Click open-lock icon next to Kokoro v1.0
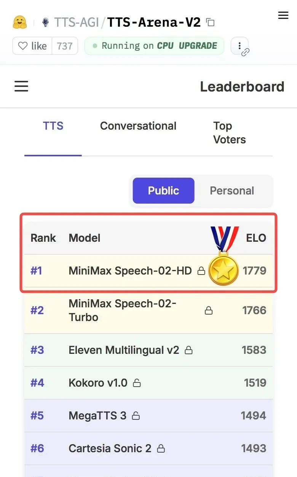Image resolution: width=297 pixels, height=477 pixels. click(137, 383)
